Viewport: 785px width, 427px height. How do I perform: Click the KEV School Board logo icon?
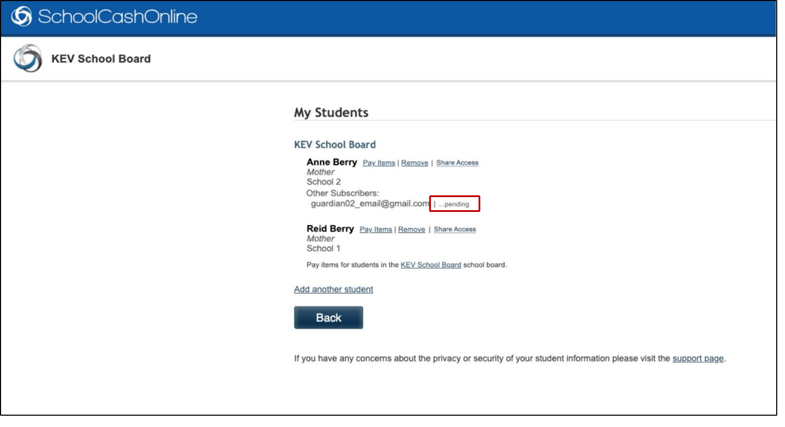(28, 58)
